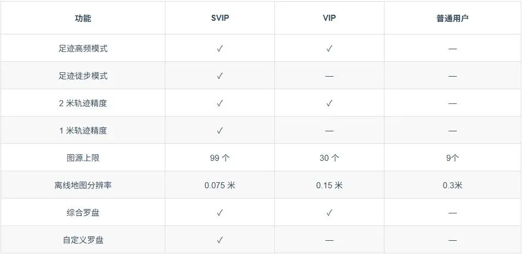Click the 普通用户 column header
The width and height of the screenshot is (523, 255).
click(x=452, y=18)
